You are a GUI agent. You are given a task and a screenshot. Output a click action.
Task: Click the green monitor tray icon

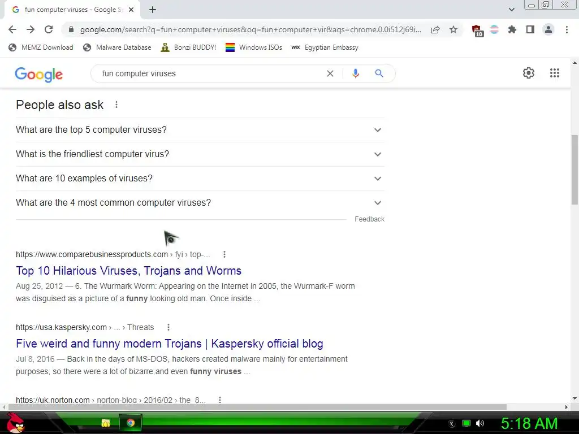(x=466, y=423)
